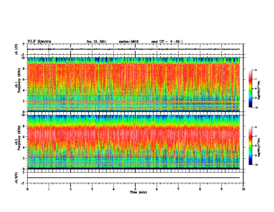274x212 pixels.
Task: Click the "-8" label on ch.2 color scale
Action: point(255,146)
